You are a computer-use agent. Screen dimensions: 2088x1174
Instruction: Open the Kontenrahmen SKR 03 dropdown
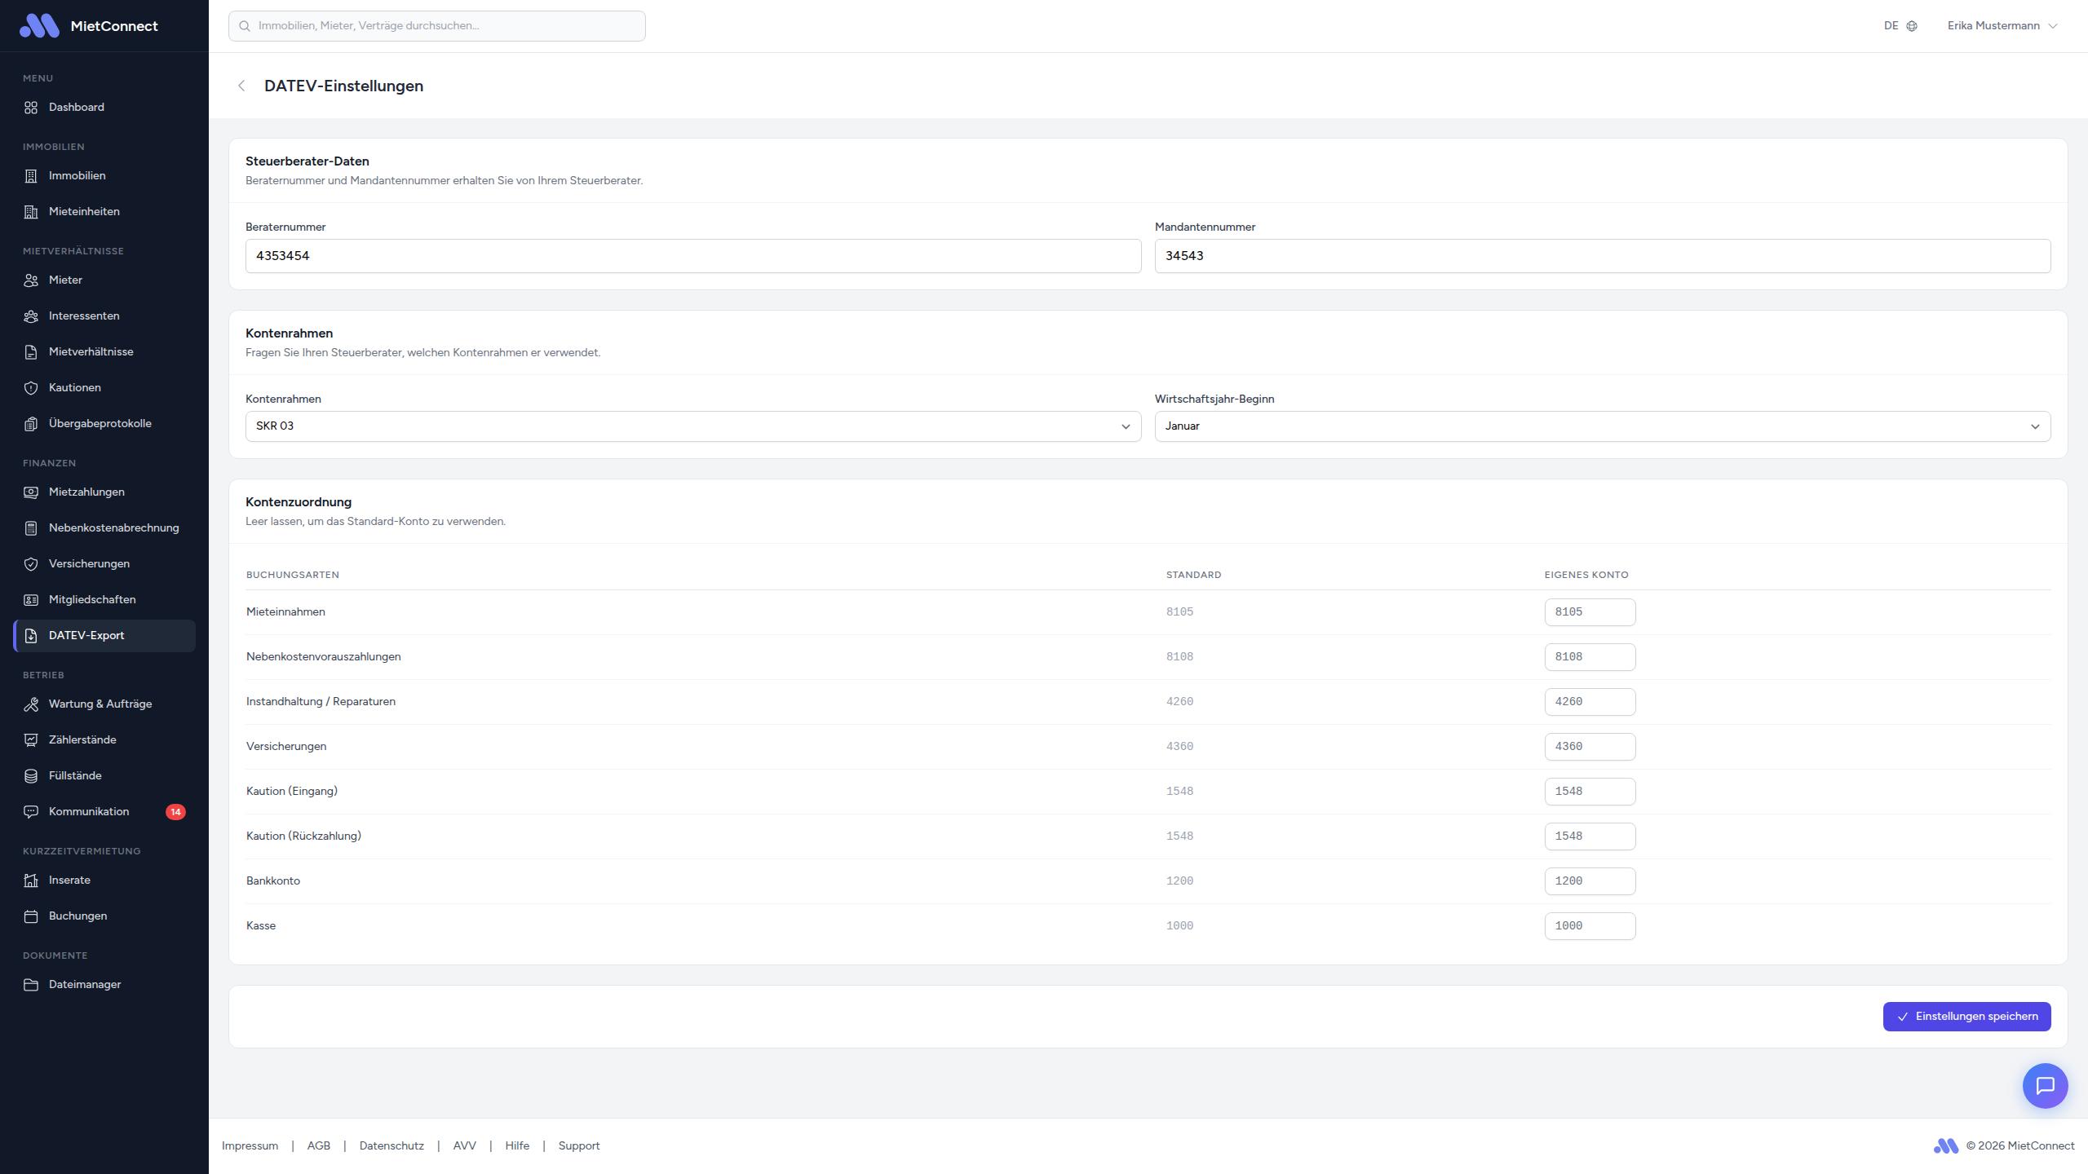692,426
